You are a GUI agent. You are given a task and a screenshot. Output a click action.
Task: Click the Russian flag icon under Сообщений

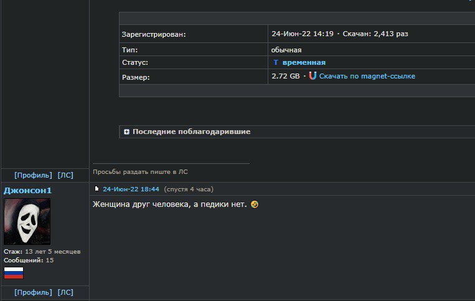(14, 272)
